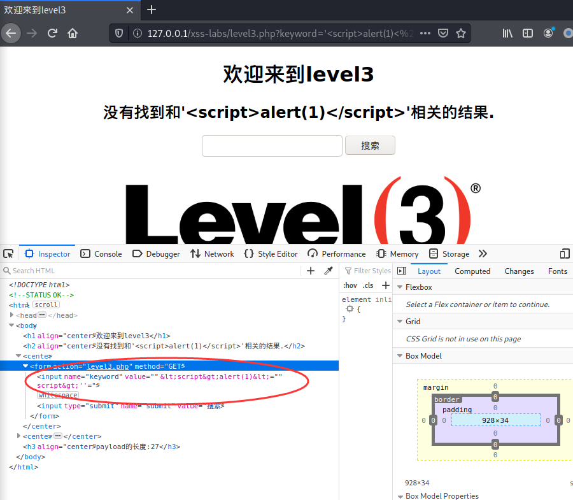Open the Computed styles tab
573x500 pixels.
click(x=472, y=271)
